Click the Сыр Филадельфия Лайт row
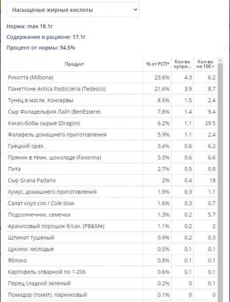This screenshot has height=302, width=230. pos(112,112)
